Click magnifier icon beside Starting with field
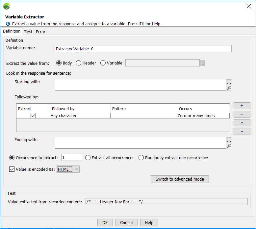 point(229,88)
